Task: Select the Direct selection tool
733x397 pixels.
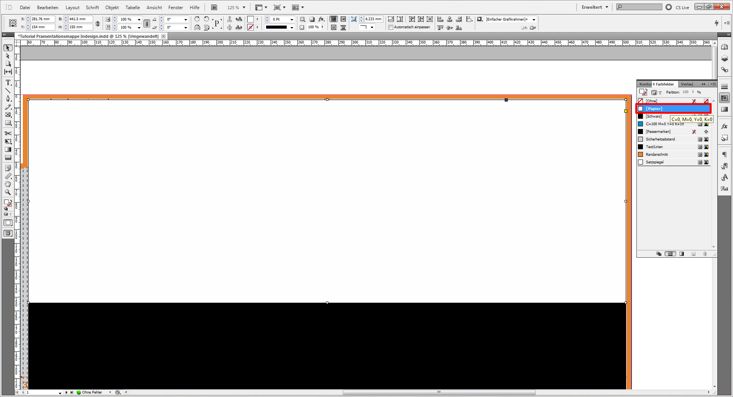Action: [8, 56]
